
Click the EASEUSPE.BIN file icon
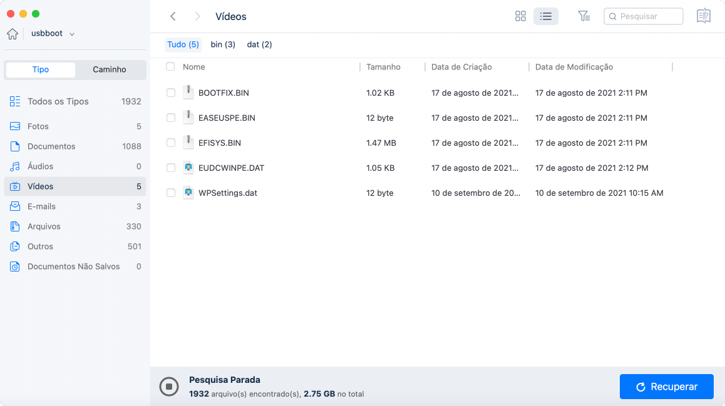click(x=188, y=117)
